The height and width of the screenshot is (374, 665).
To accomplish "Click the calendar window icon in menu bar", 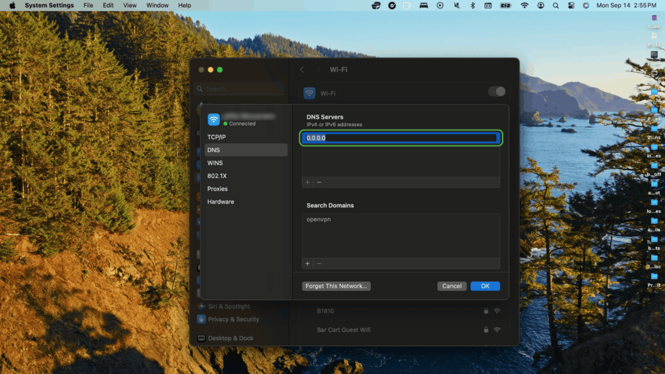I will (488, 5).
